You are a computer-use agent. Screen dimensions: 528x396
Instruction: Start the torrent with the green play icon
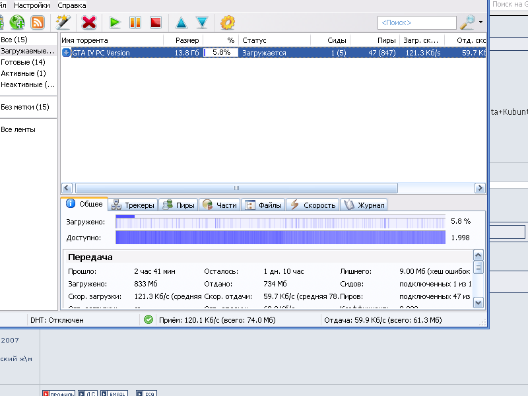pyautogui.click(x=115, y=22)
